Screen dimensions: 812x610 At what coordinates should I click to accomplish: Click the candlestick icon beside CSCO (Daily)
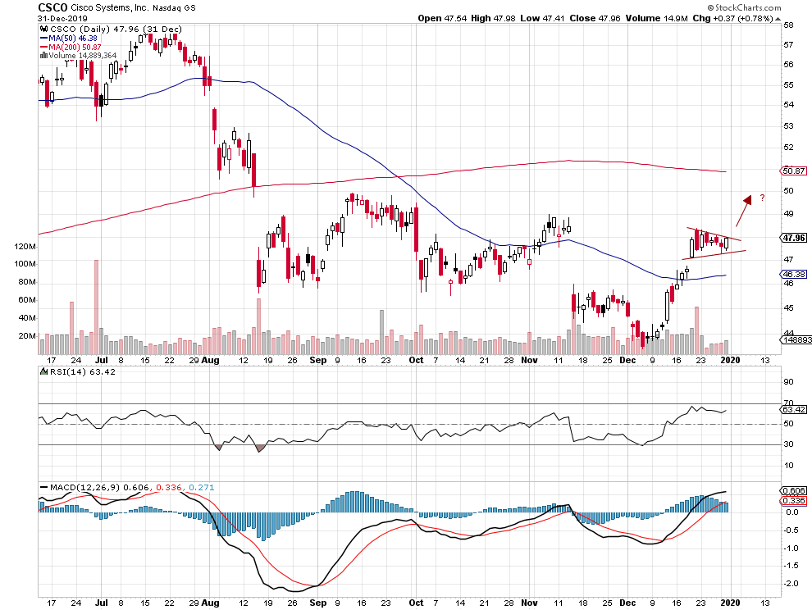(44, 29)
